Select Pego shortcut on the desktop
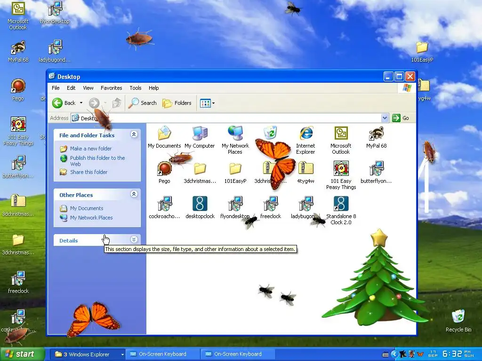482x361 pixels. (18, 90)
